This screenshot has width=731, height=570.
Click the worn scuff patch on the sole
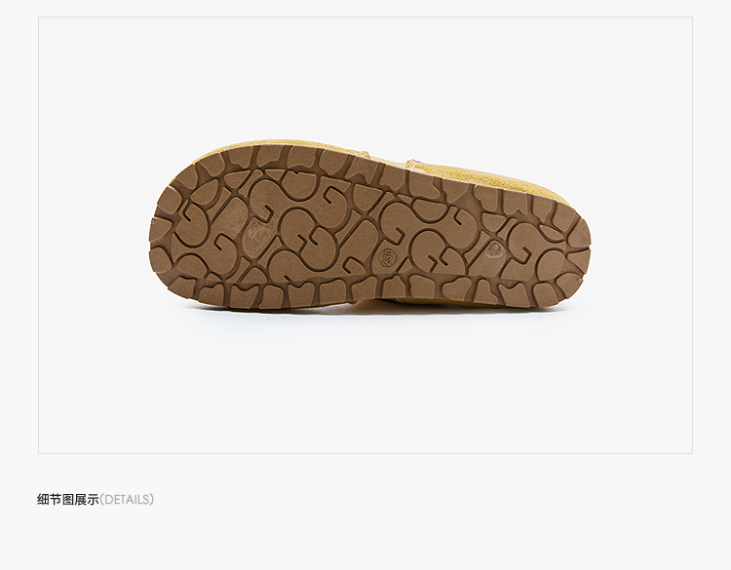[x=255, y=233]
